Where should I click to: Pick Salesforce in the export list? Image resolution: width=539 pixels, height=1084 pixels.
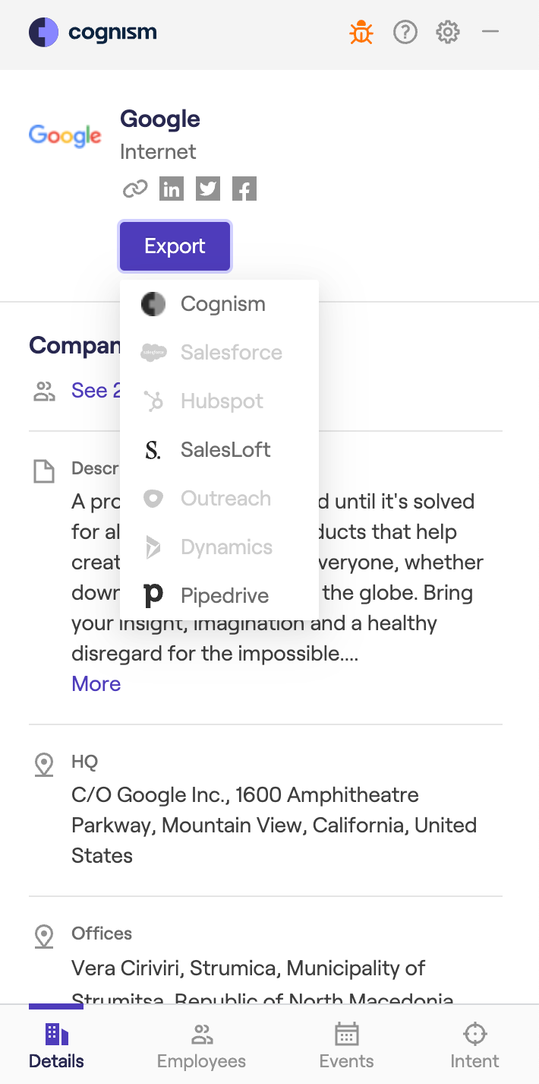click(x=230, y=353)
